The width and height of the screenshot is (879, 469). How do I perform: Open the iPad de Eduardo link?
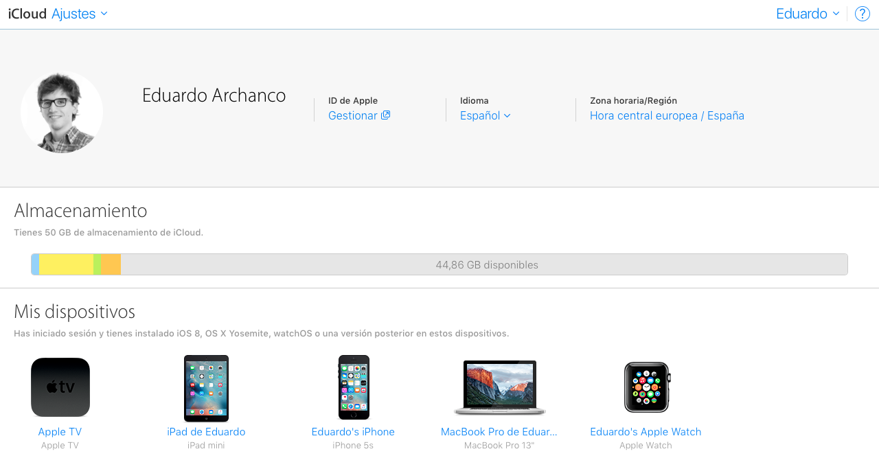pyautogui.click(x=206, y=432)
